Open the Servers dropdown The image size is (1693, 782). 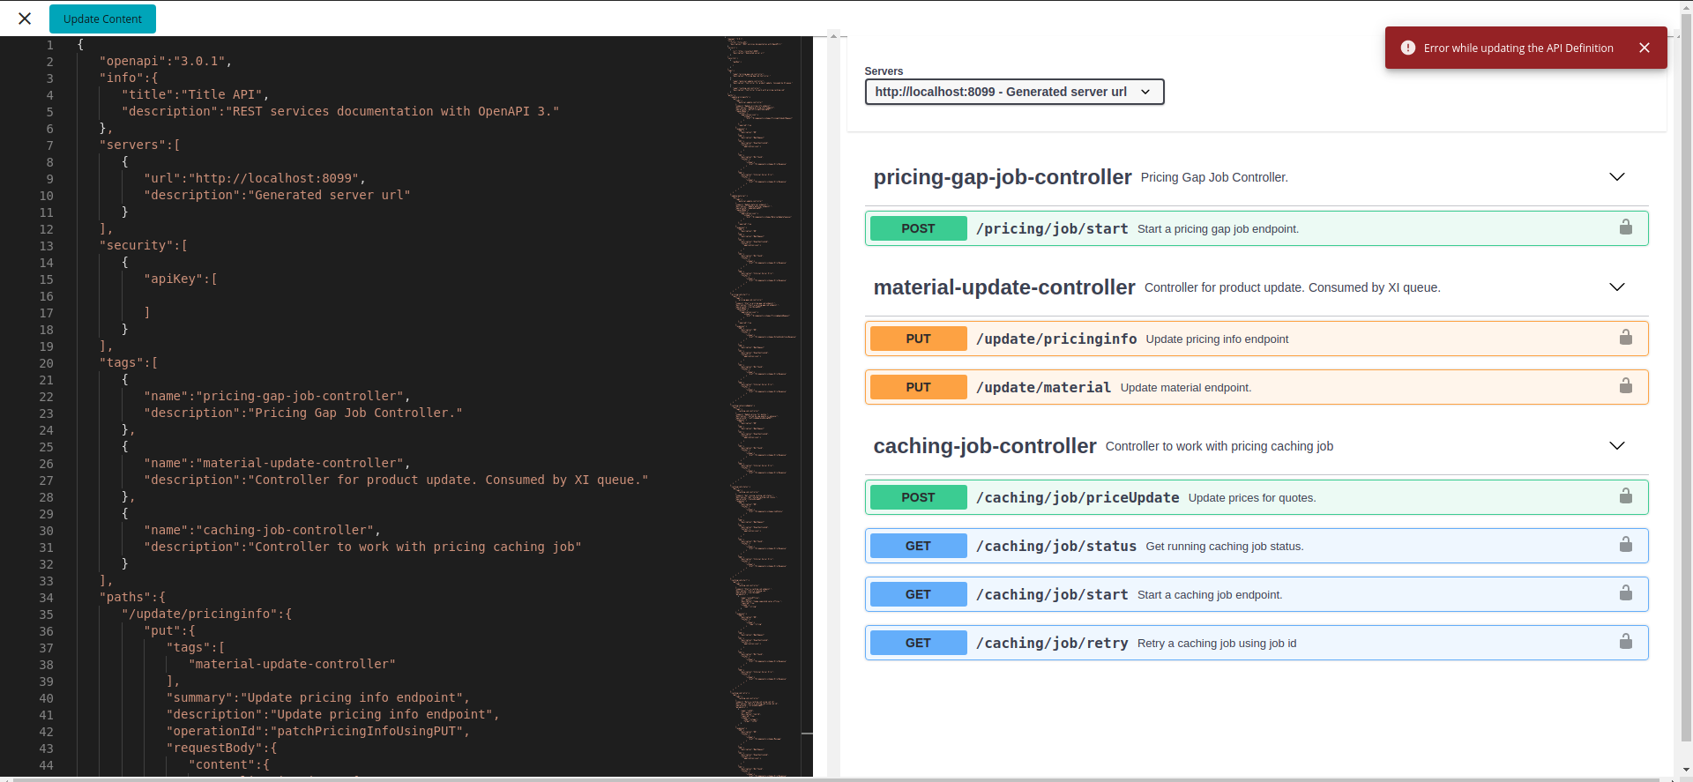pos(1014,92)
